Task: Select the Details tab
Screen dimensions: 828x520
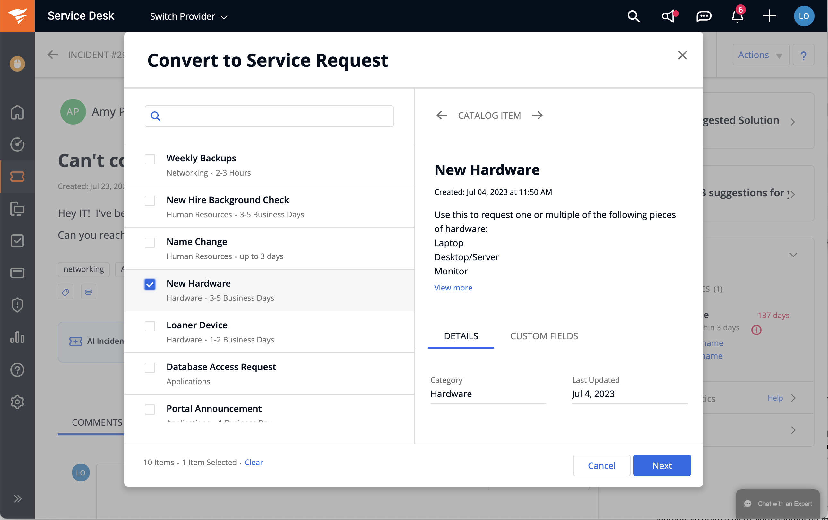Action: [x=461, y=336]
